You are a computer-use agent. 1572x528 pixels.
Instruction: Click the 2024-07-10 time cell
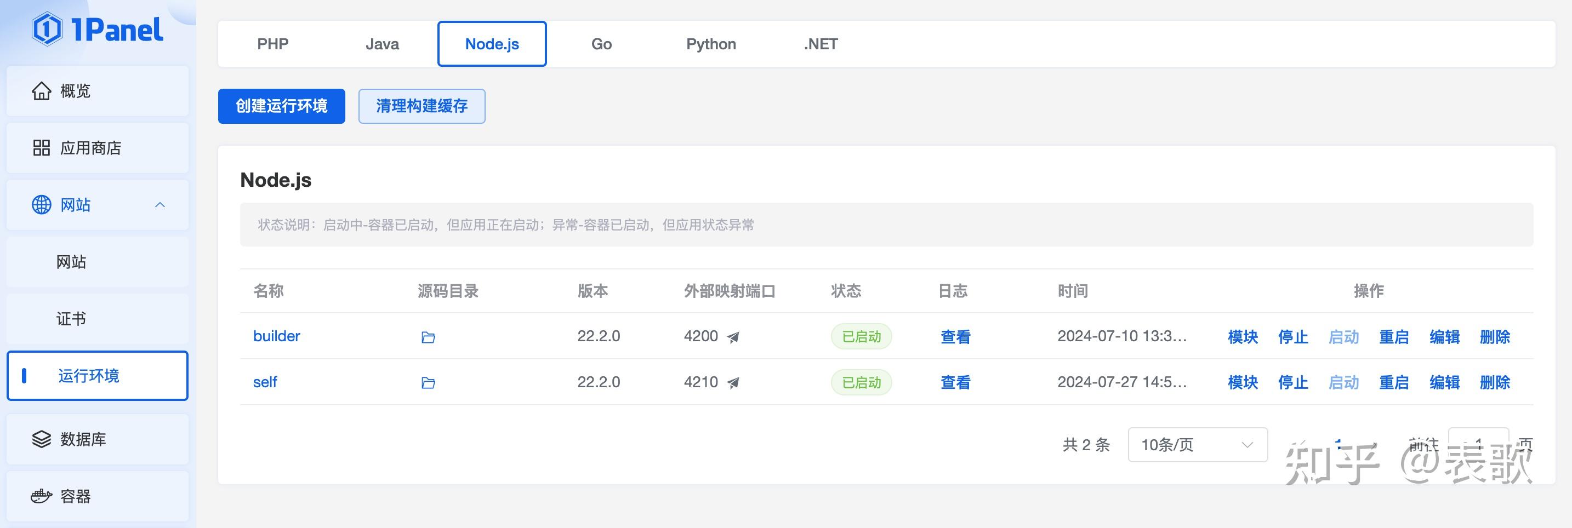tap(1121, 336)
